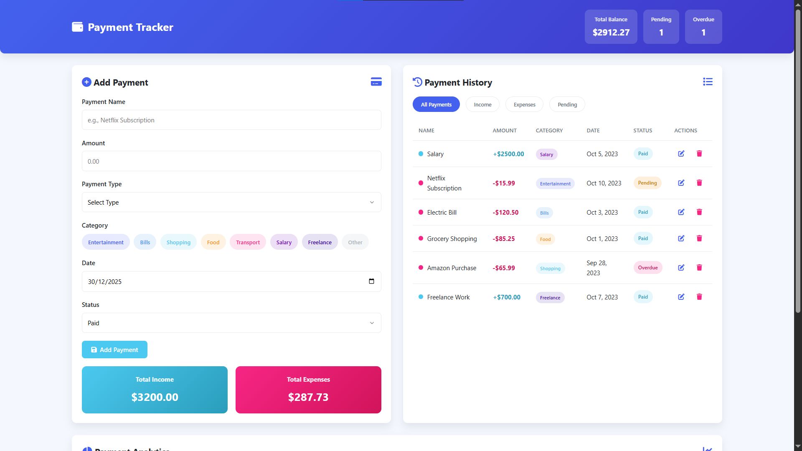Edit the Electric Bill entry

click(681, 212)
